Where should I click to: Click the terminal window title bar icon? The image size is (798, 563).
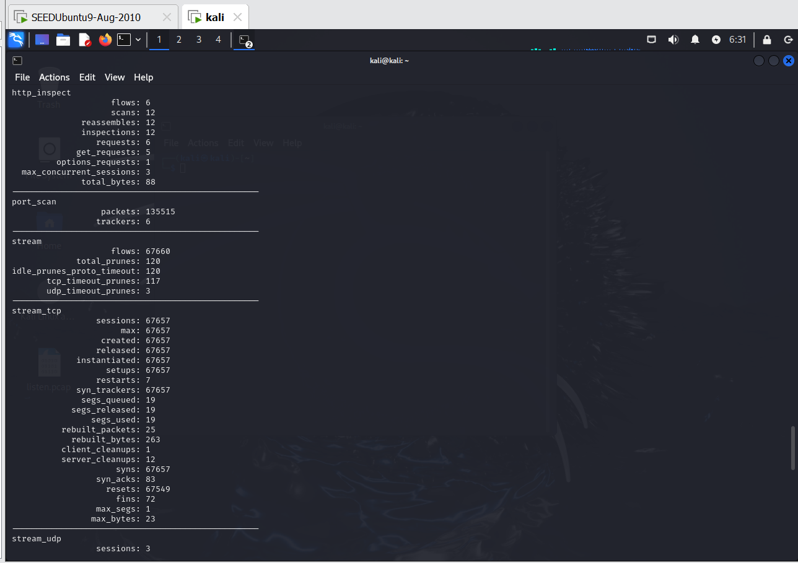click(17, 61)
